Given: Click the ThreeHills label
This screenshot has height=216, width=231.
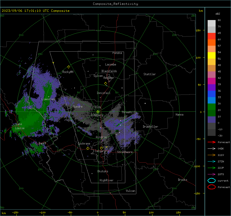Looking at the screenshot, I should click(x=129, y=112).
